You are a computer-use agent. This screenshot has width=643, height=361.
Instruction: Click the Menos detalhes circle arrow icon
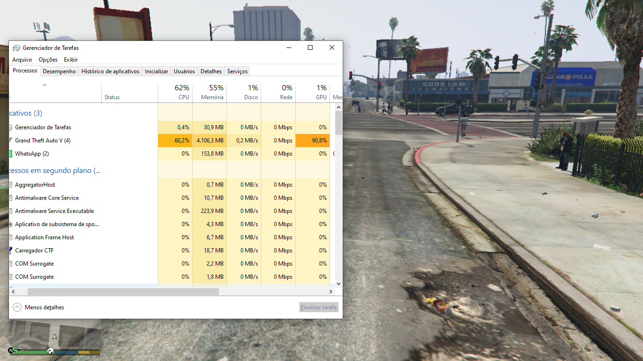[17, 307]
